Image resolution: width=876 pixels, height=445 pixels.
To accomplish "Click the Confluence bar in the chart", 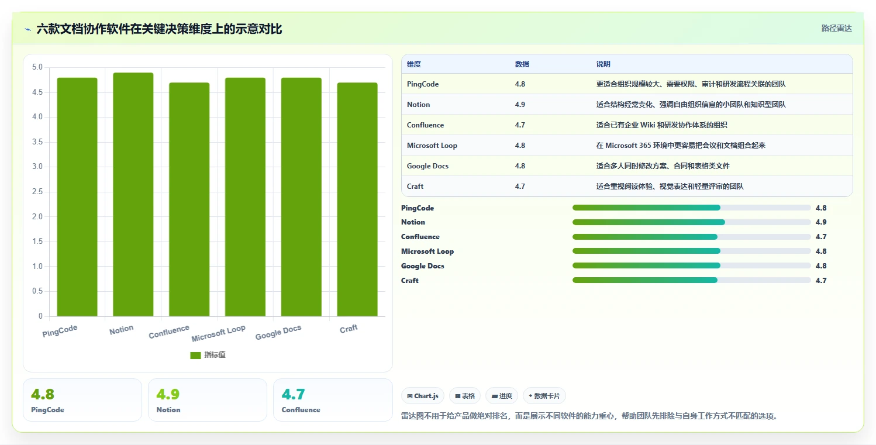I will click(x=189, y=199).
